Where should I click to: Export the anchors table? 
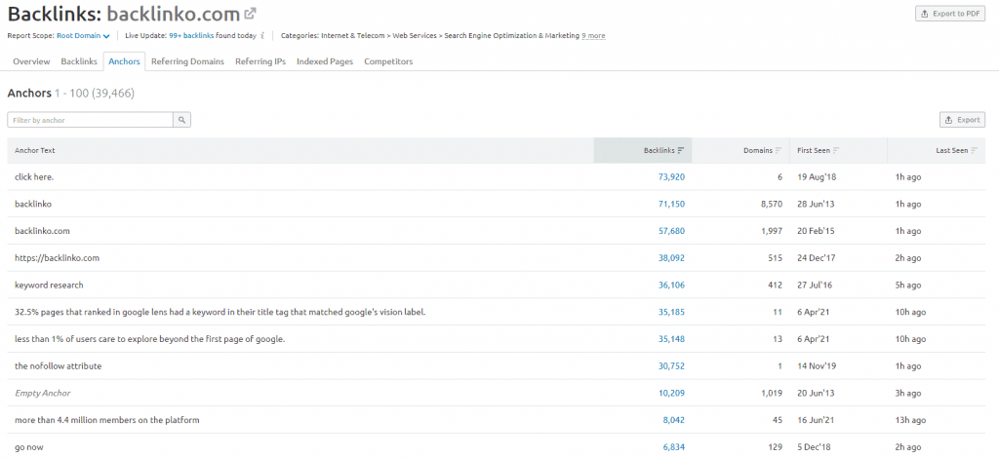[963, 120]
